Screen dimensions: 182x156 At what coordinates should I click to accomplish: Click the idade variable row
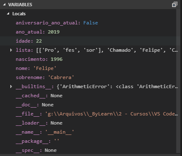pyautogui.click(x=88, y=41)
